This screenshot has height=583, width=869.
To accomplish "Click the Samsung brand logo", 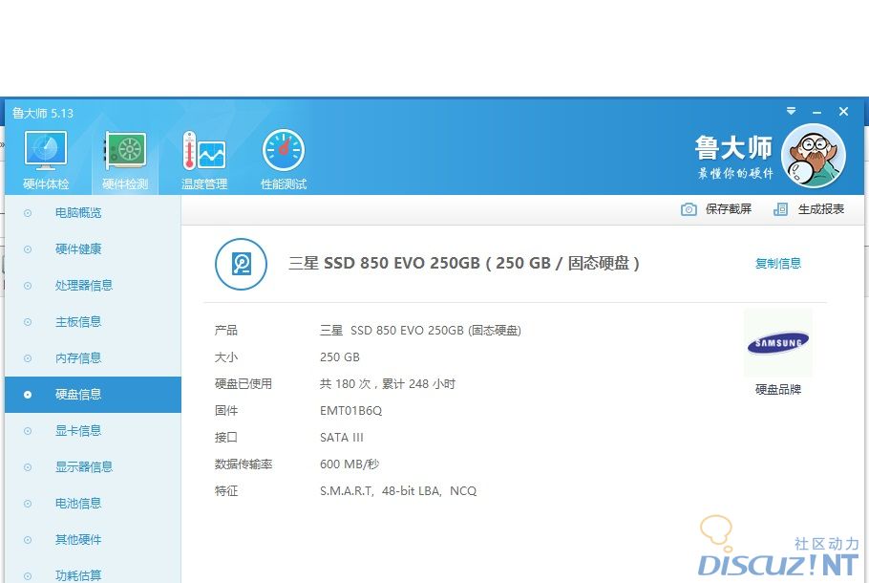I will point(778,343).
